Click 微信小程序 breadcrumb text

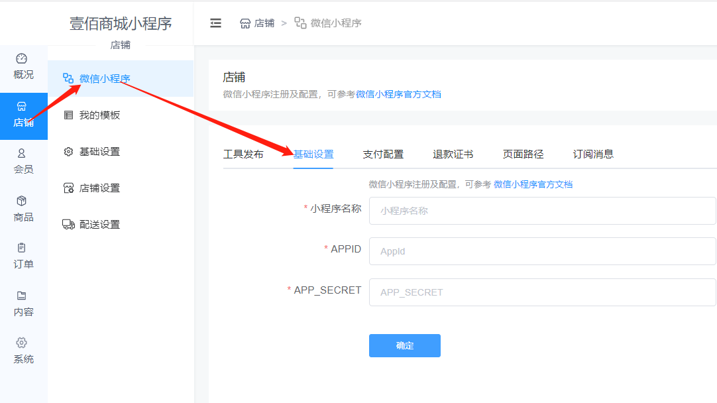tap(336, 23)
